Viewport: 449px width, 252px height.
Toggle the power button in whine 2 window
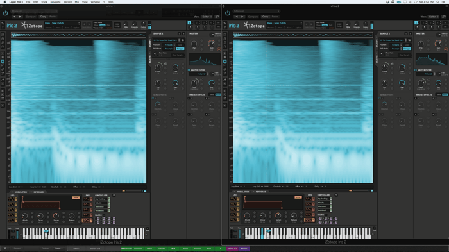click(x=227, y=13)
